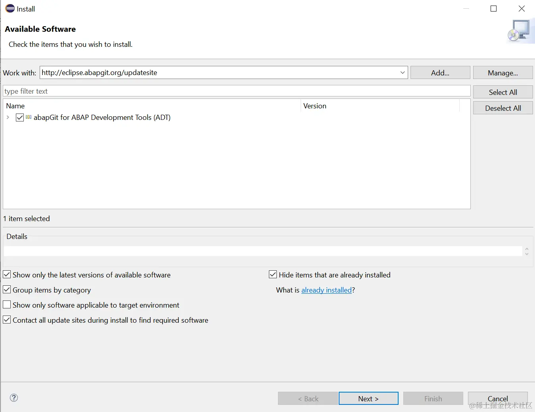Close the Install dialog window
The image size is (535, 412).
tap(522, 9)
